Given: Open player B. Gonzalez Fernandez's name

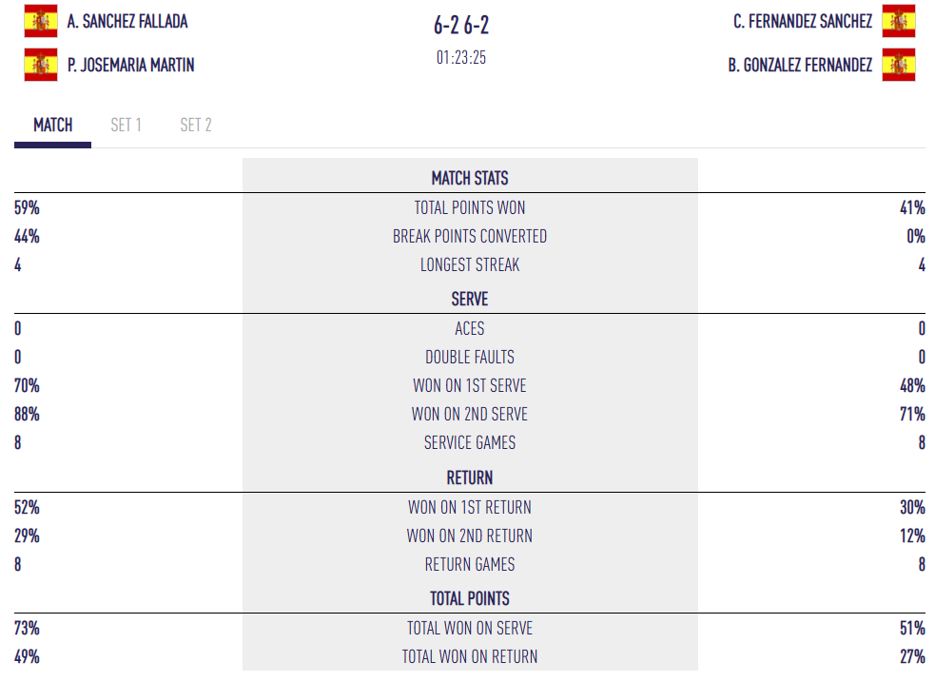Looking at the screenshot, I should tap(800, 65).
